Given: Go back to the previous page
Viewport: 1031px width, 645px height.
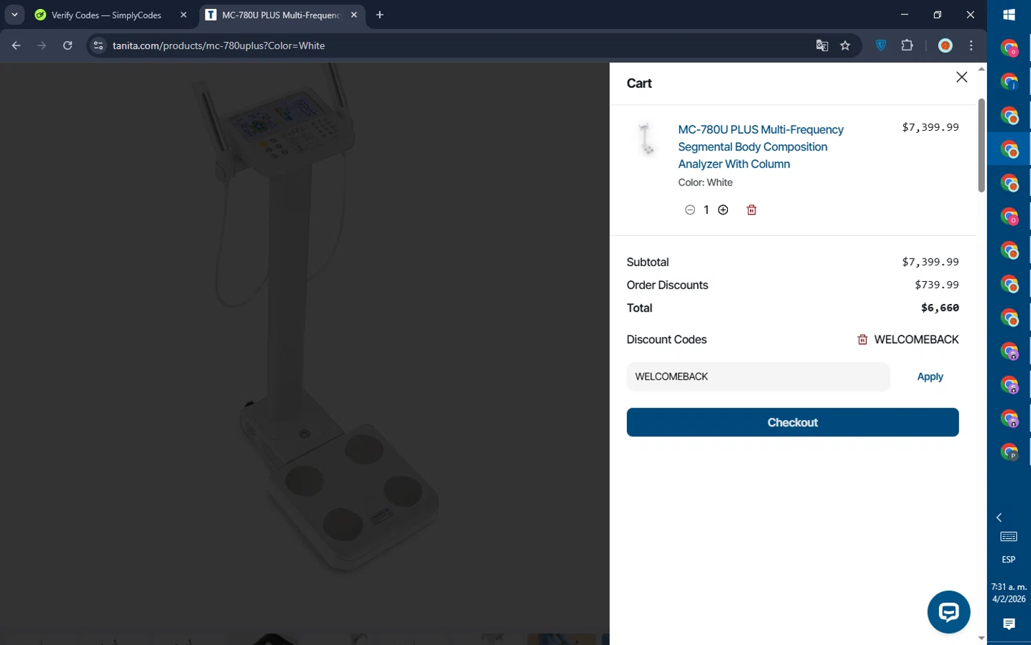Looking at the screenshot, I should (16, 45).
